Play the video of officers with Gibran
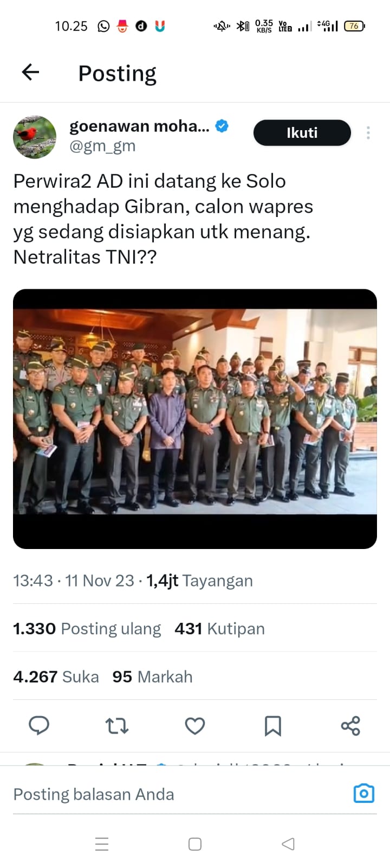 point(195,418)
